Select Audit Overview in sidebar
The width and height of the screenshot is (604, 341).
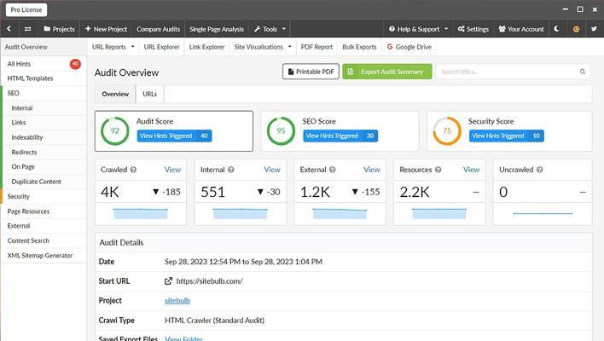tap(44, 47)
